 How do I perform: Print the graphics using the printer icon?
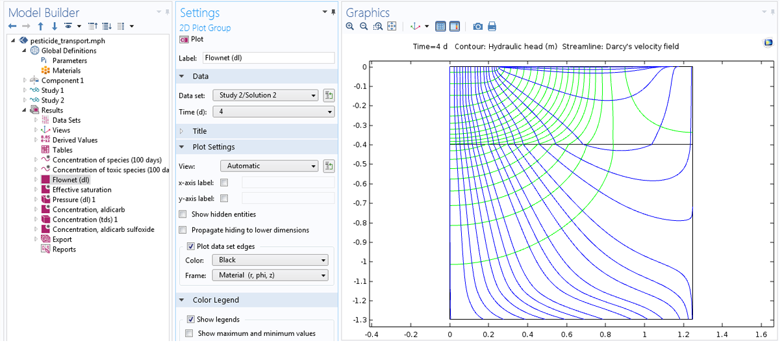[492, 27]
